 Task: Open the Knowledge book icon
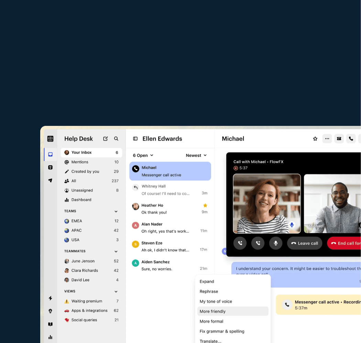click(51, 324)
